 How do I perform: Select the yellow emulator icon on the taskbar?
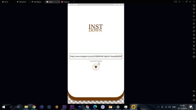point(134,107)
